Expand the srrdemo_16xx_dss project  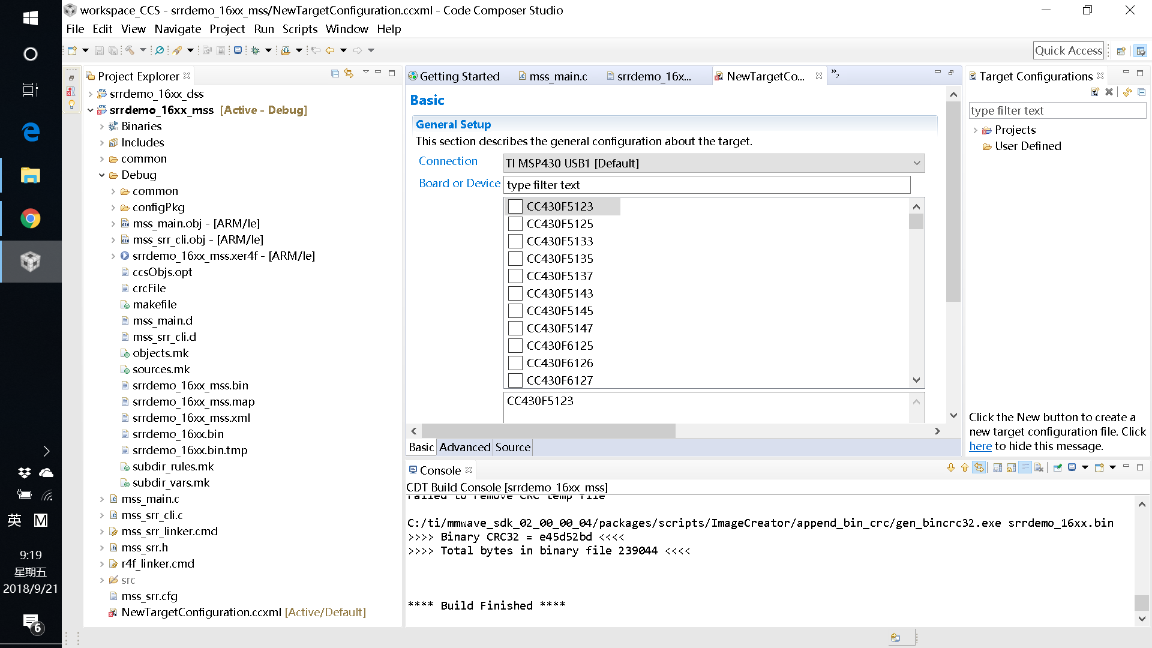[91, 94]
